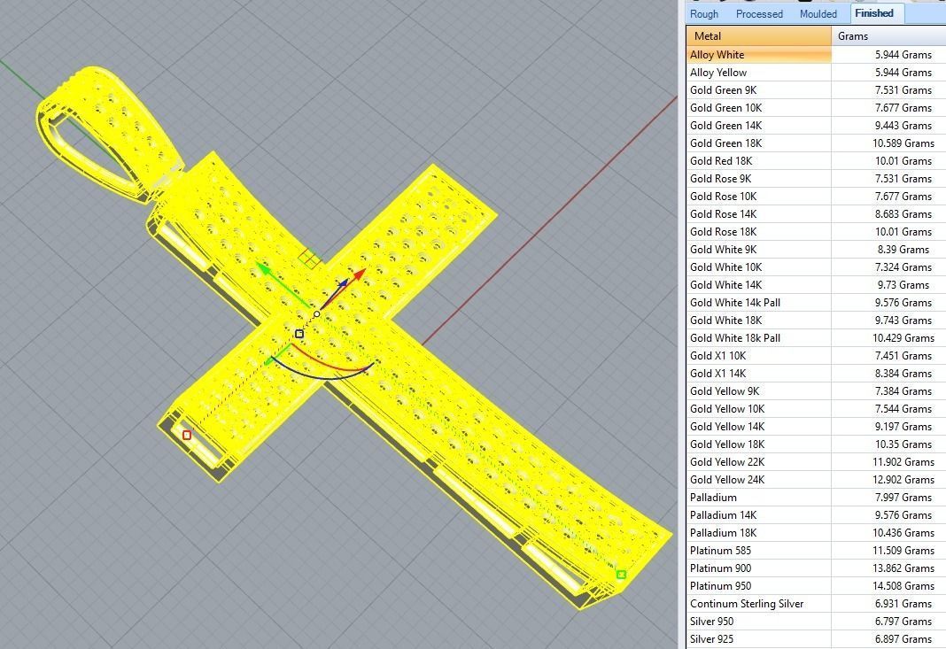Select the Gold Rose 9K row
The image size is (946, 649).
[817, 179]
